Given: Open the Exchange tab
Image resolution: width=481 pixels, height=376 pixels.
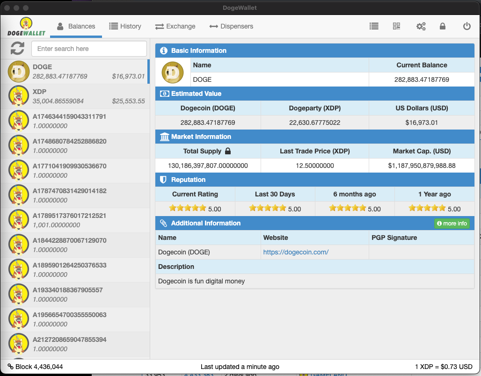Looking at the screenshot, I should pos(175,26).
